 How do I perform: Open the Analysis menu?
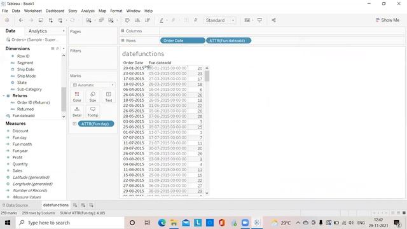tap(88, 11)
